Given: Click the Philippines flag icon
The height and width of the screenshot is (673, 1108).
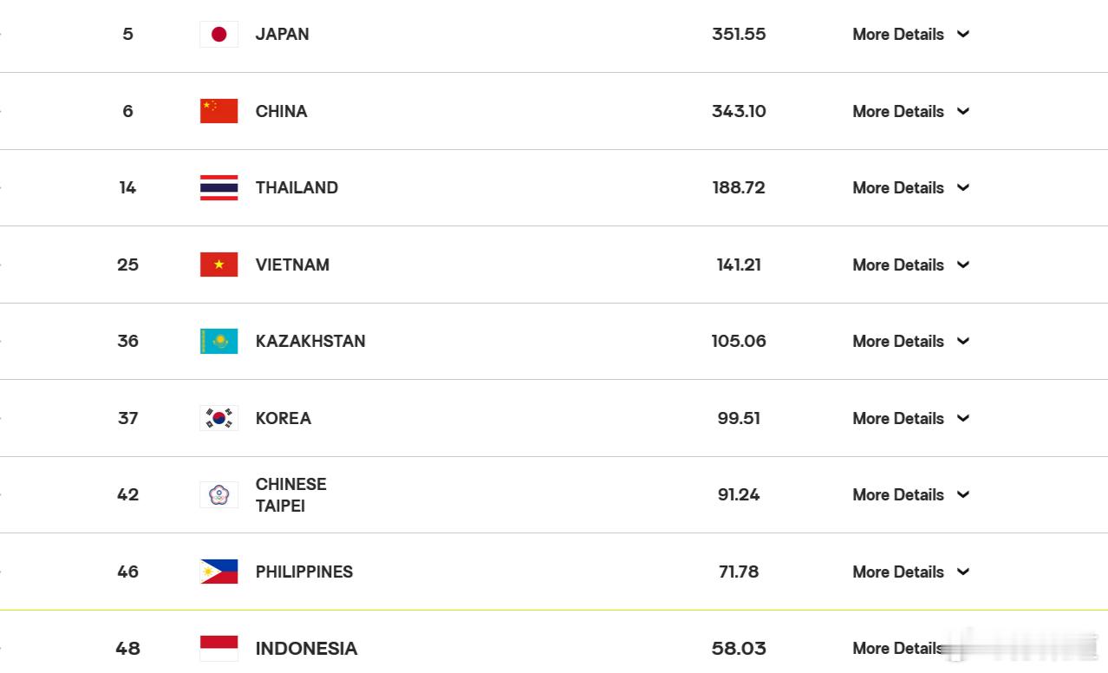Looking at the screenshot, I should tap(218, 572).
